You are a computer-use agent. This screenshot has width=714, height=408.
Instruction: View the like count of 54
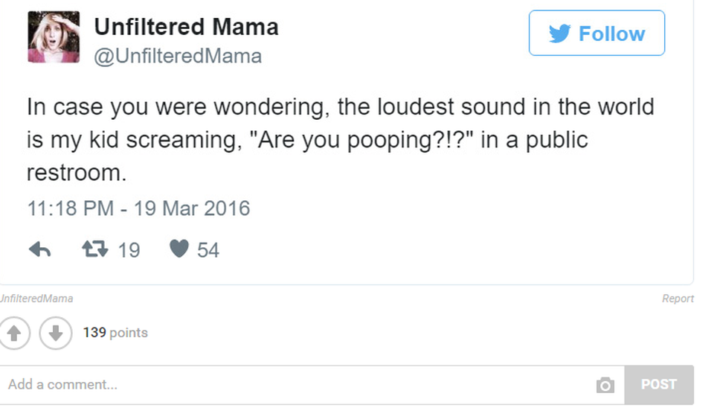(208, 250)
